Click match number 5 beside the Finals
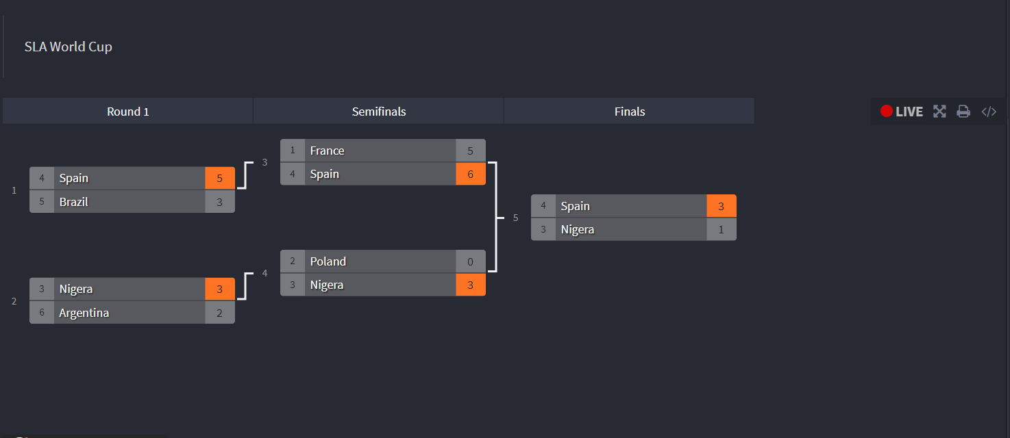 tap(516, 218)
